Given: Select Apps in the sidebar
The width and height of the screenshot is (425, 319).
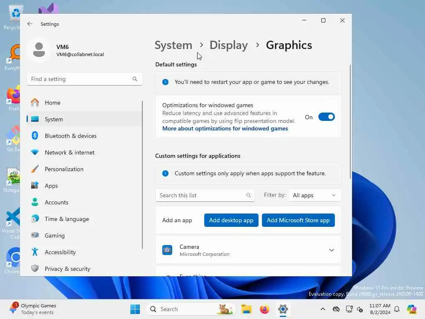Looking at the screenshot, I should pos(84,186).
